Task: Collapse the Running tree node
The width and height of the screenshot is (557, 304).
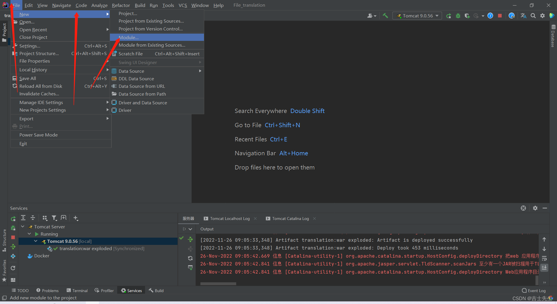Action: [x=29, y=234]
